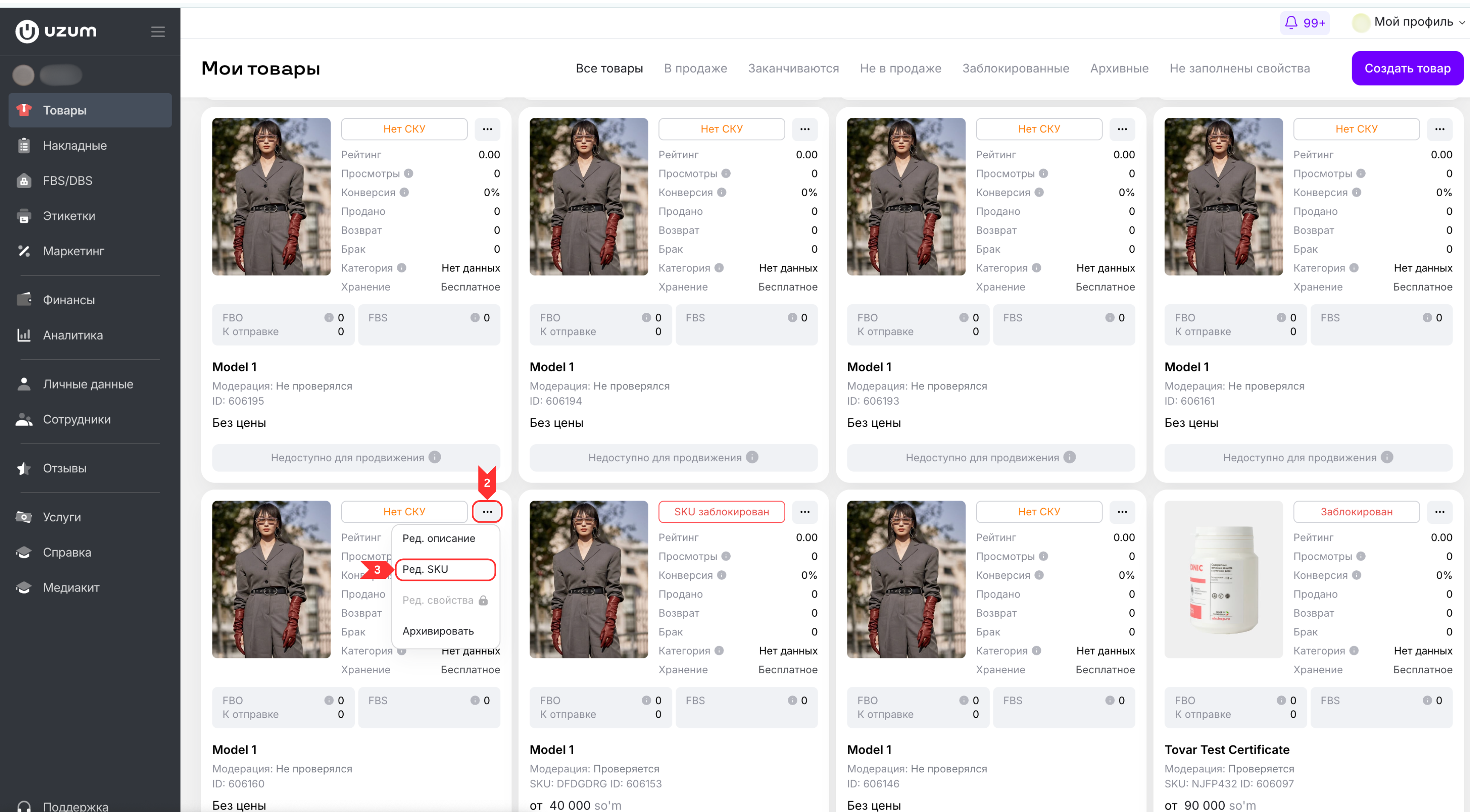Go to Сотрудники in the sidebar
Screen dimensions: 1470x812
(x=90, y=419)
